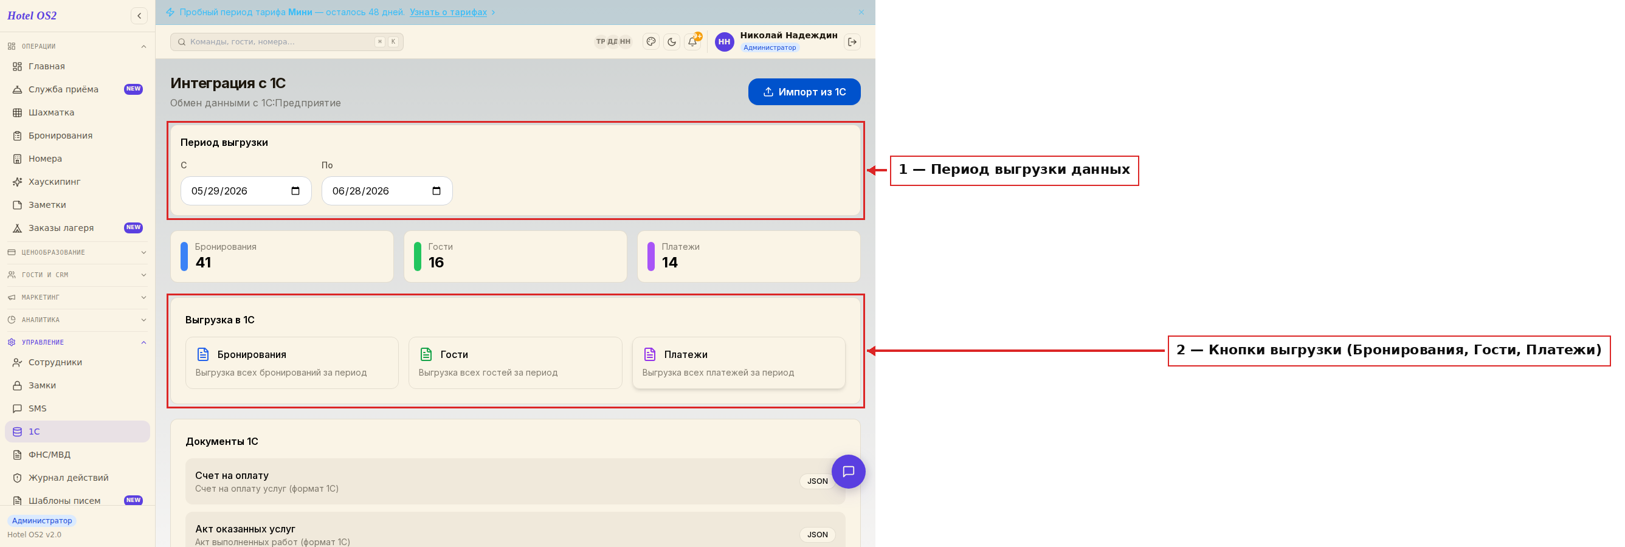Open calendar picker of the С date
The image size is (1625, 547).
click(295, 190)
